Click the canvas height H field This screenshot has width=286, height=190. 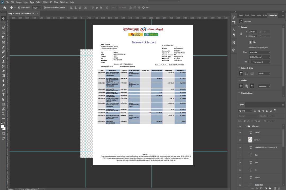[253, 36]
